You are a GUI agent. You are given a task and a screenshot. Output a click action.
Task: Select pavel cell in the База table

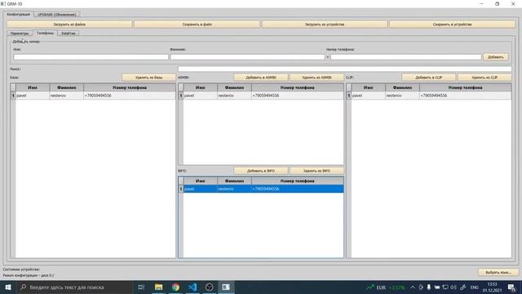(33, 96)
